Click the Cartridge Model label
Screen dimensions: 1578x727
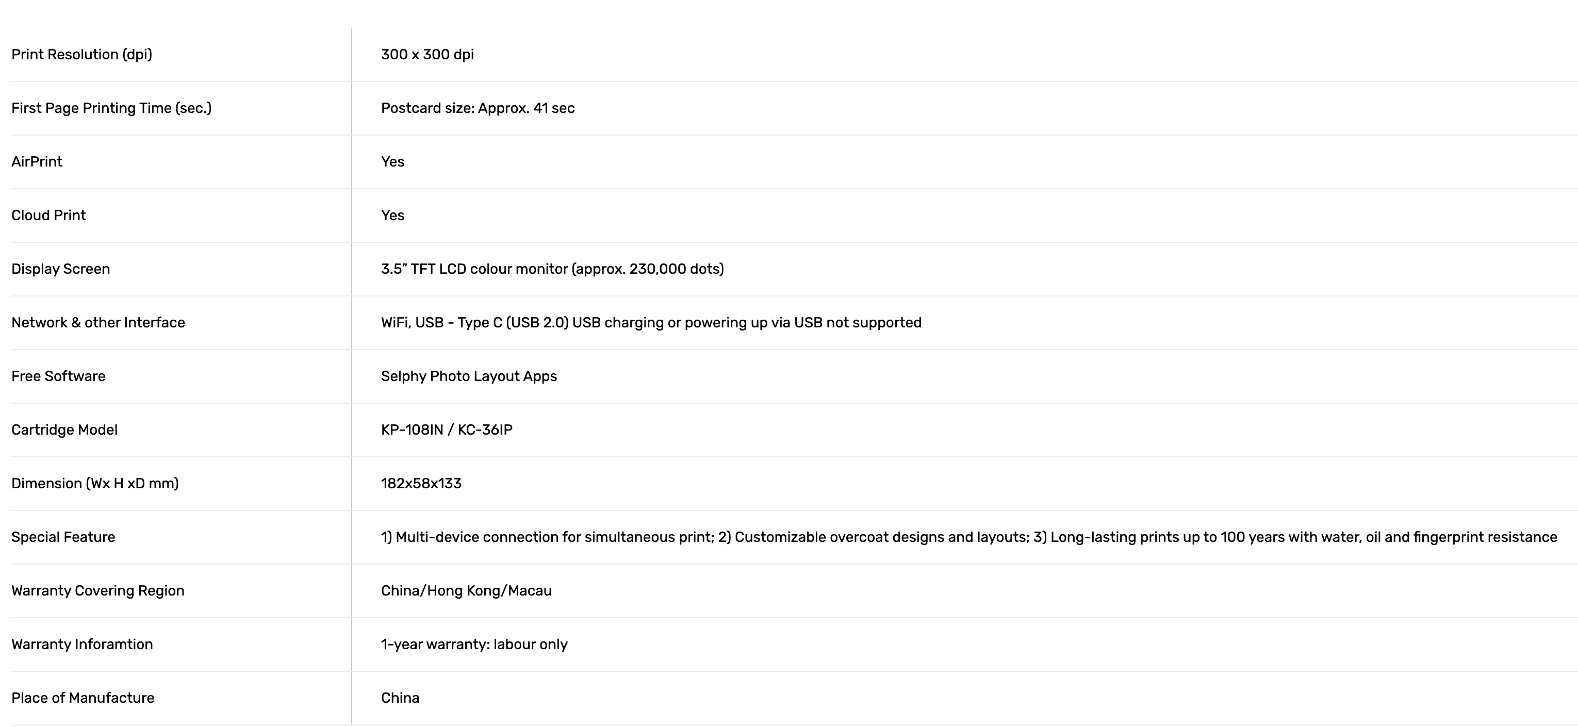[64, 430]
